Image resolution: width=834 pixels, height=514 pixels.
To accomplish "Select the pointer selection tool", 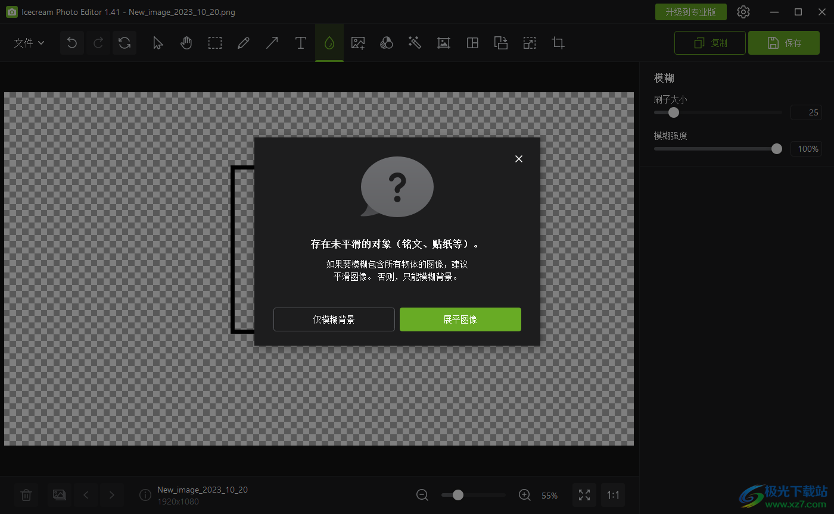I will (158, 43).
